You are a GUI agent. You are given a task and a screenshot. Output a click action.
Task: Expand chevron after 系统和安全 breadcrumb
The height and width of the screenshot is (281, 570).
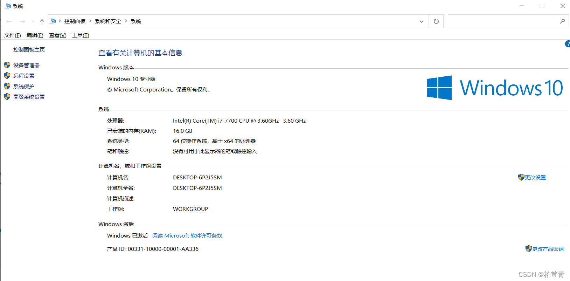click(x=126, y=21)
